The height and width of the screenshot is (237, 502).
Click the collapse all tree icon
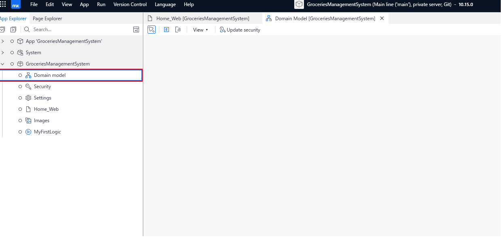coord(2,30)
